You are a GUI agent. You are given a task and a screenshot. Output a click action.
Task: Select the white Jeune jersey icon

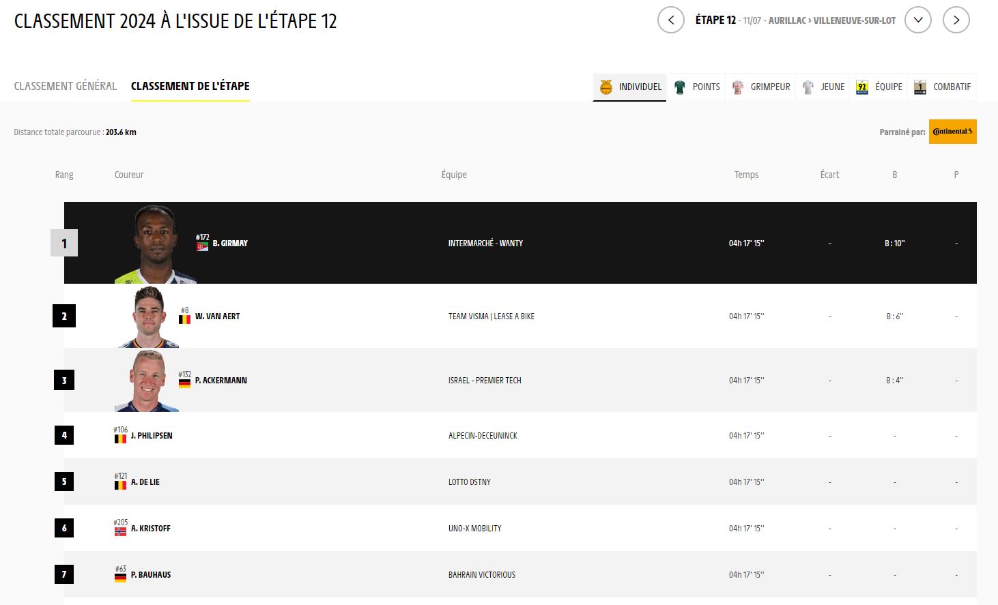pyautogui.click(x=808, y=87)
